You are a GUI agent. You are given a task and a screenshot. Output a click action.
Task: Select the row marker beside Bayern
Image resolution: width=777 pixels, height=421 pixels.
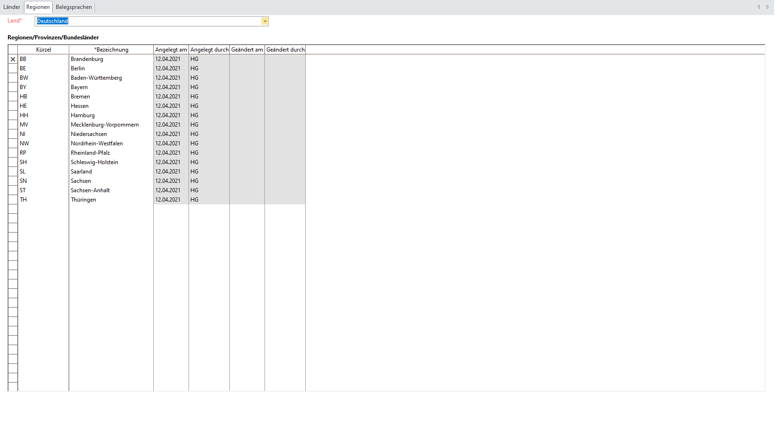[x=13, y=87]
